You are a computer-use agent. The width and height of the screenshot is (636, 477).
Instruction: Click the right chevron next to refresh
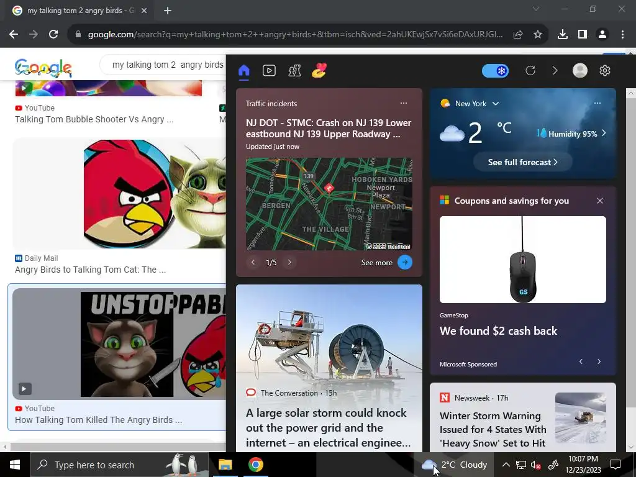pyautogui.click(x=555, y=71)
